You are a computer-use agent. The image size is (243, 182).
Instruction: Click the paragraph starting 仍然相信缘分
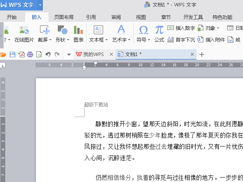[169, 178]
